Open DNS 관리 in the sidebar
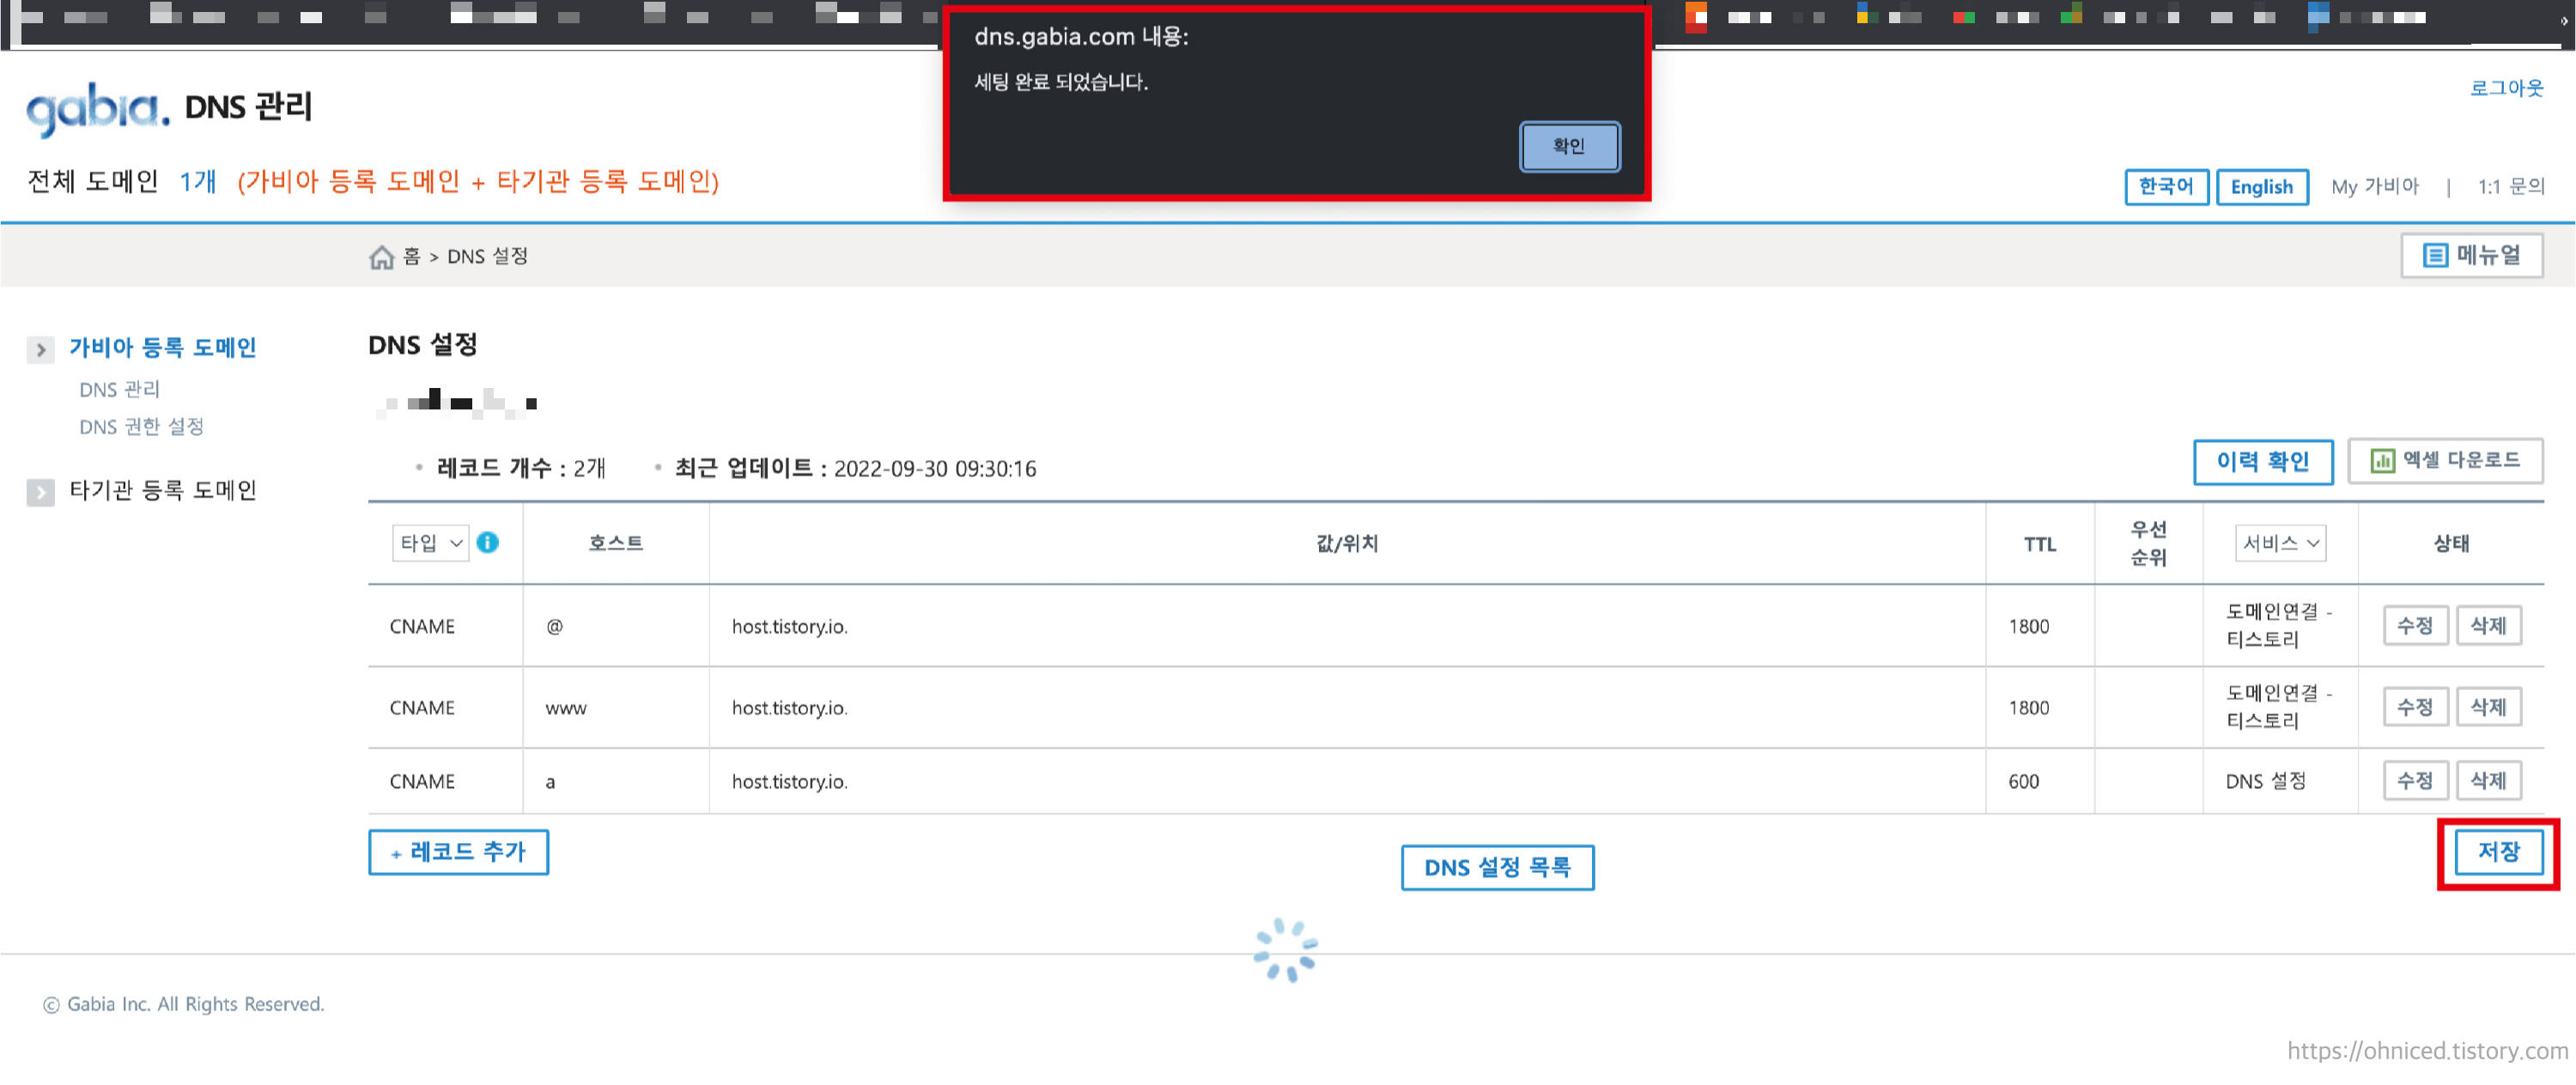The width and height of the screenshot is (2576, 1085). [x=119, y=390]
